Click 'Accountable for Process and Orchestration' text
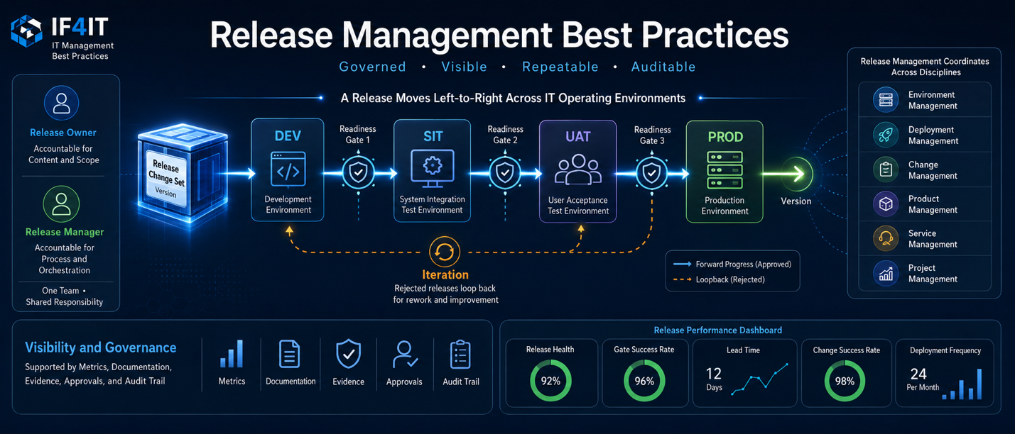 tap(64, 259)
